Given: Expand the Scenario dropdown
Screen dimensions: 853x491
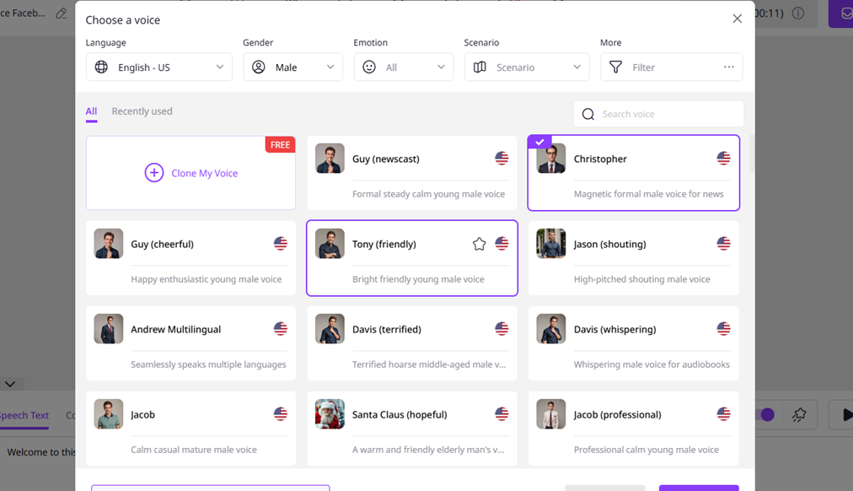Looking at the screenshot, I should [526, 67].
